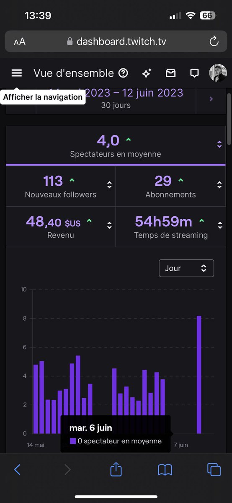232x503 pixels.
Task: Click the 30 jours label
Action: (x=116, y=105)
